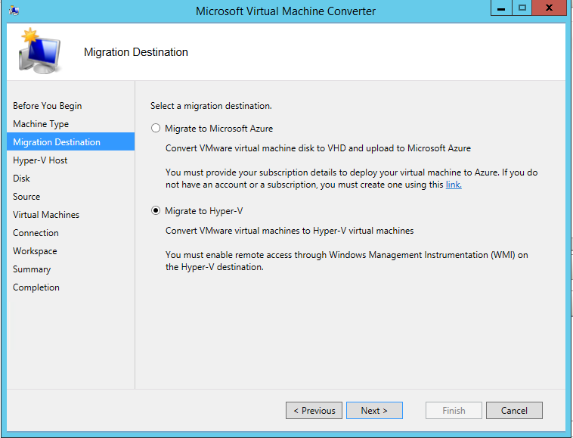Select the Connection step

pyautogui.click(x=36, y=233)
